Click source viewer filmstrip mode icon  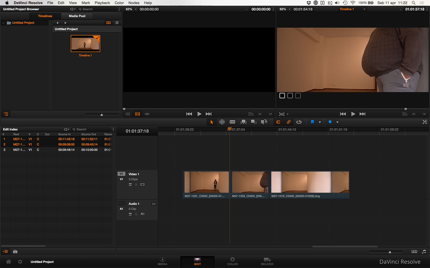138,114
